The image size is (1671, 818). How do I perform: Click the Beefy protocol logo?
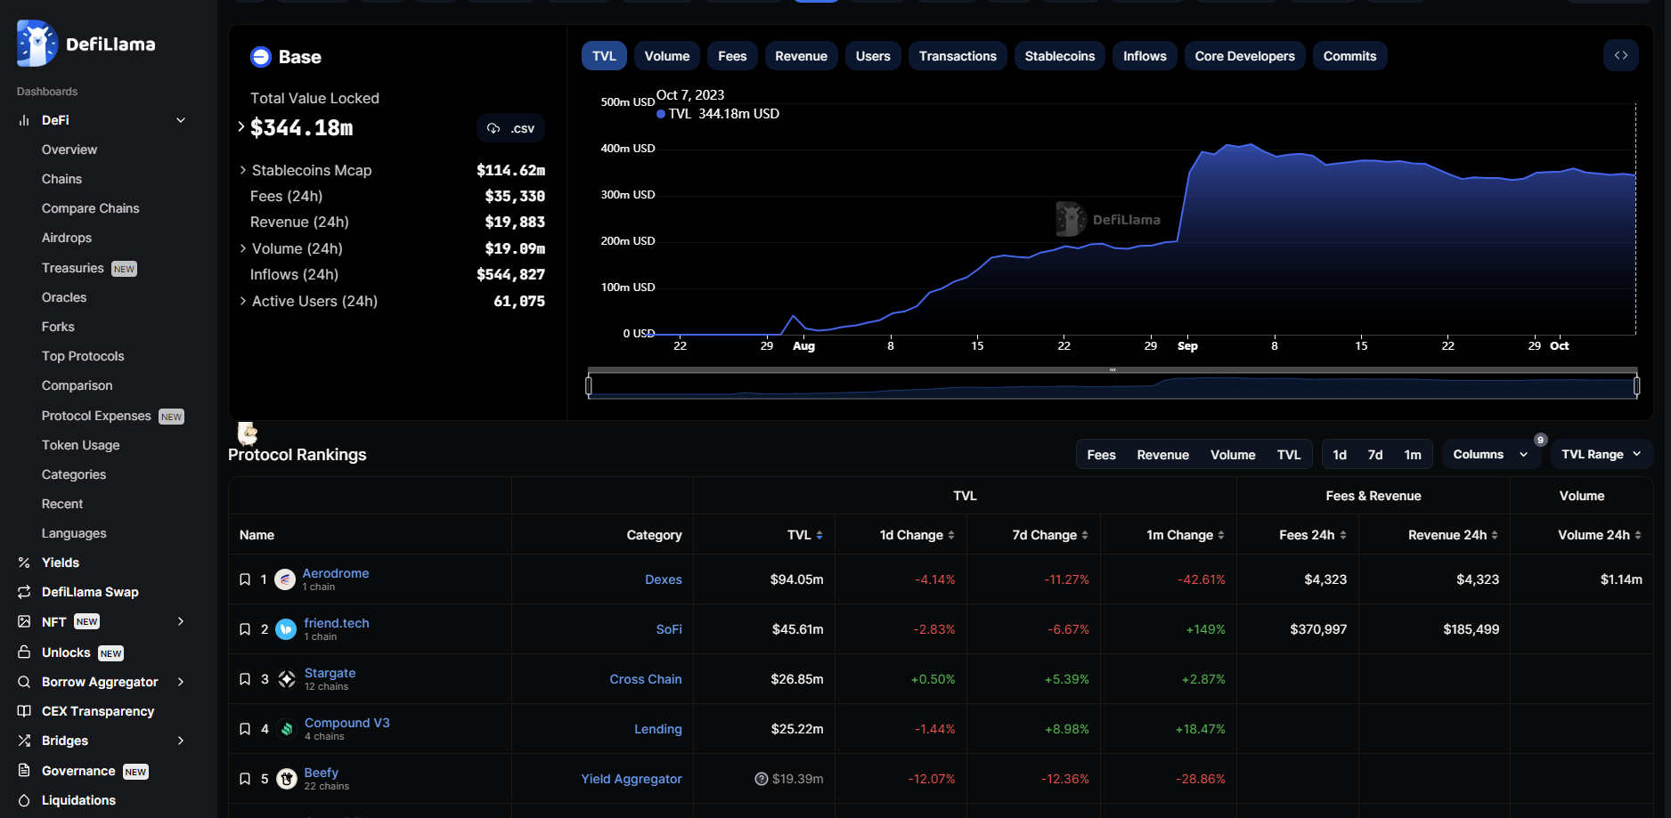click(287, 779)
